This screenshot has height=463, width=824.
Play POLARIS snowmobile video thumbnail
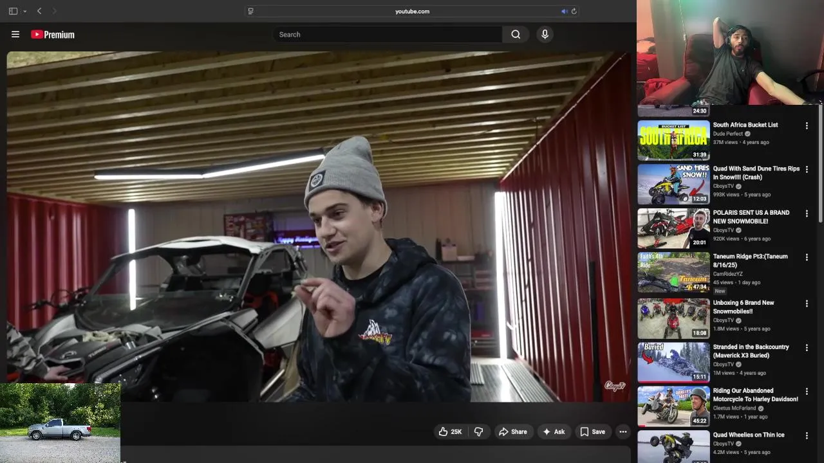pos(673,228)
